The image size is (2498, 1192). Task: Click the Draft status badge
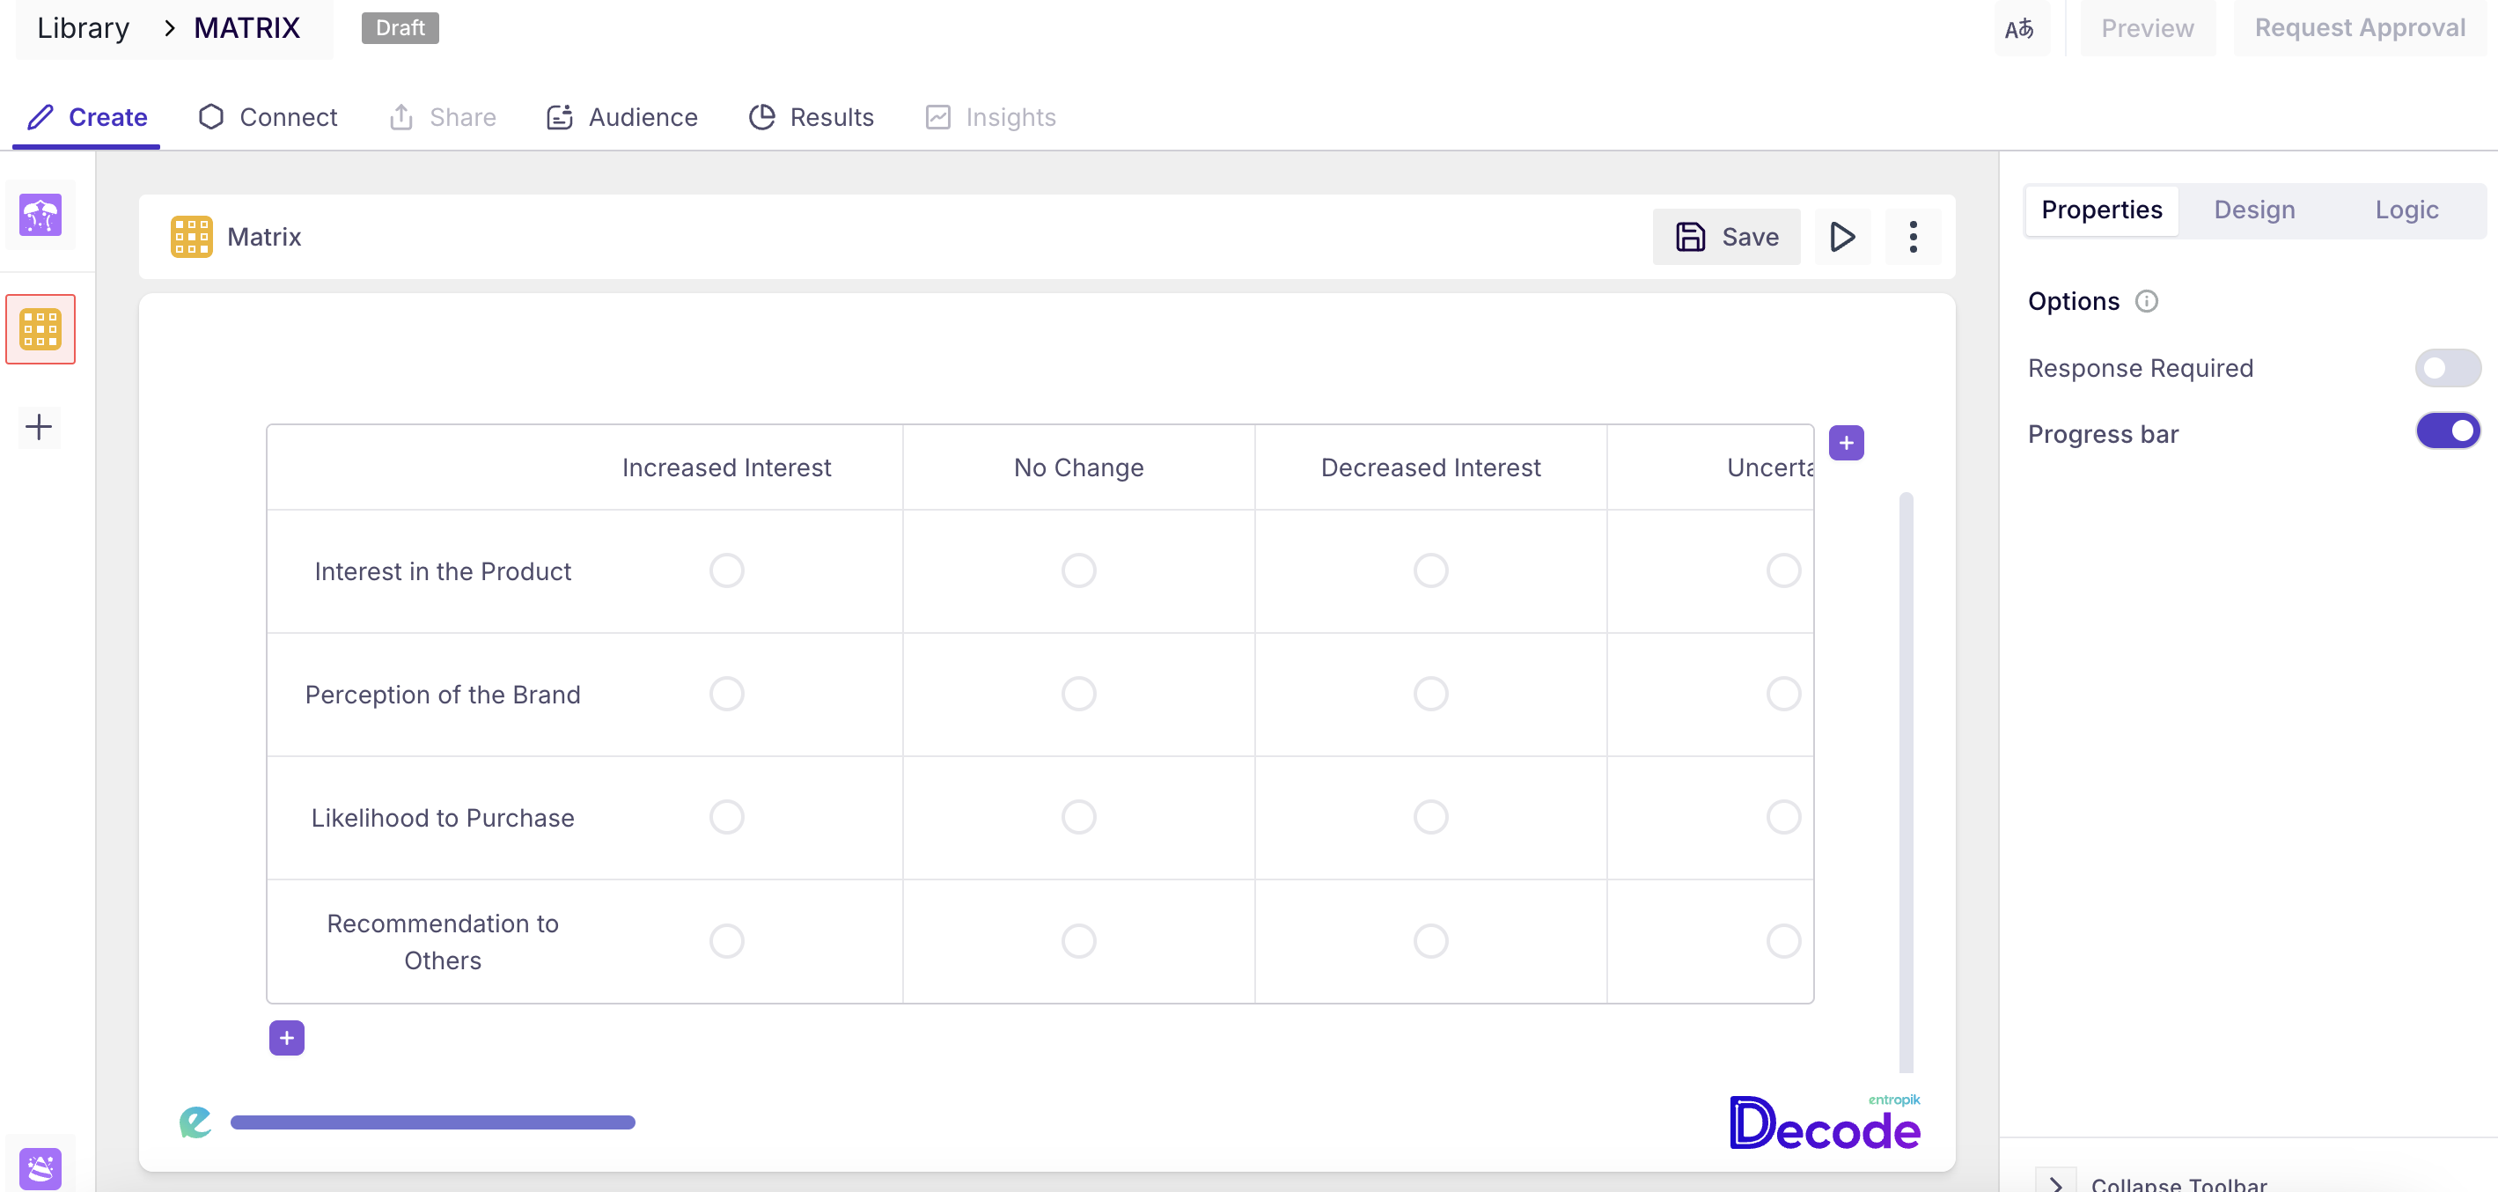point(400,28)
